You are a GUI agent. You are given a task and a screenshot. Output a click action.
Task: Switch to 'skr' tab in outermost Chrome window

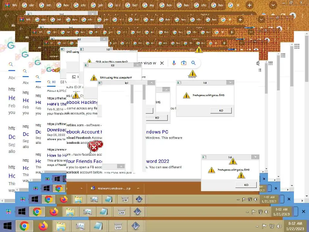click(29, 5)
